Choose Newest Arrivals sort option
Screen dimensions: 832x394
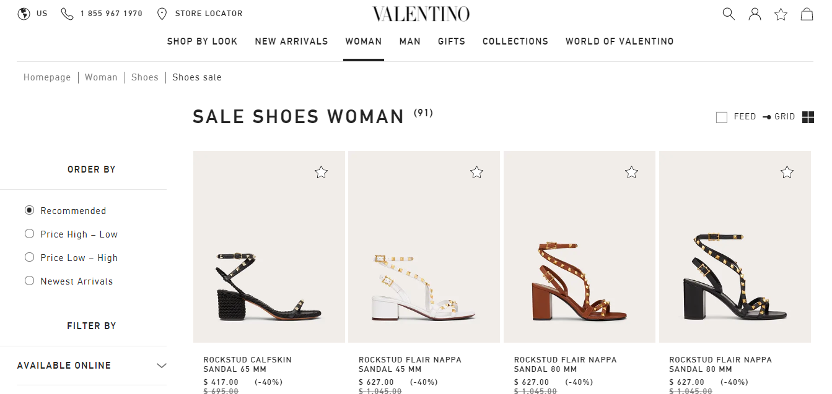29,281
